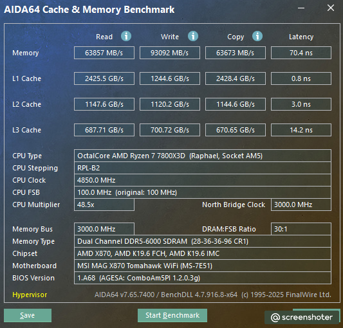This screenshot has height=328, width=343.
Task: Click Memory Write value 93092 MB/s
Action: tap(170, 53)
